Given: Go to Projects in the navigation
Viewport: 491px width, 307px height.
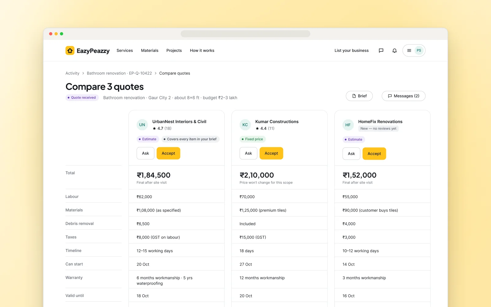Looking at the screenshot, I should [174, 51].
